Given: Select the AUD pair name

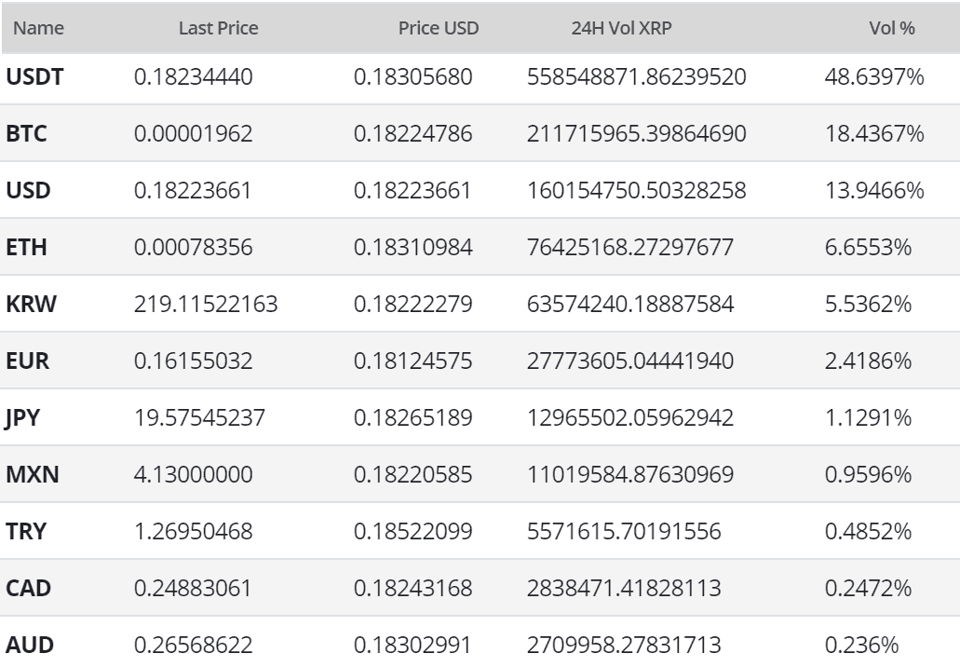Looking at the screenshot, I should click(30, 646).
